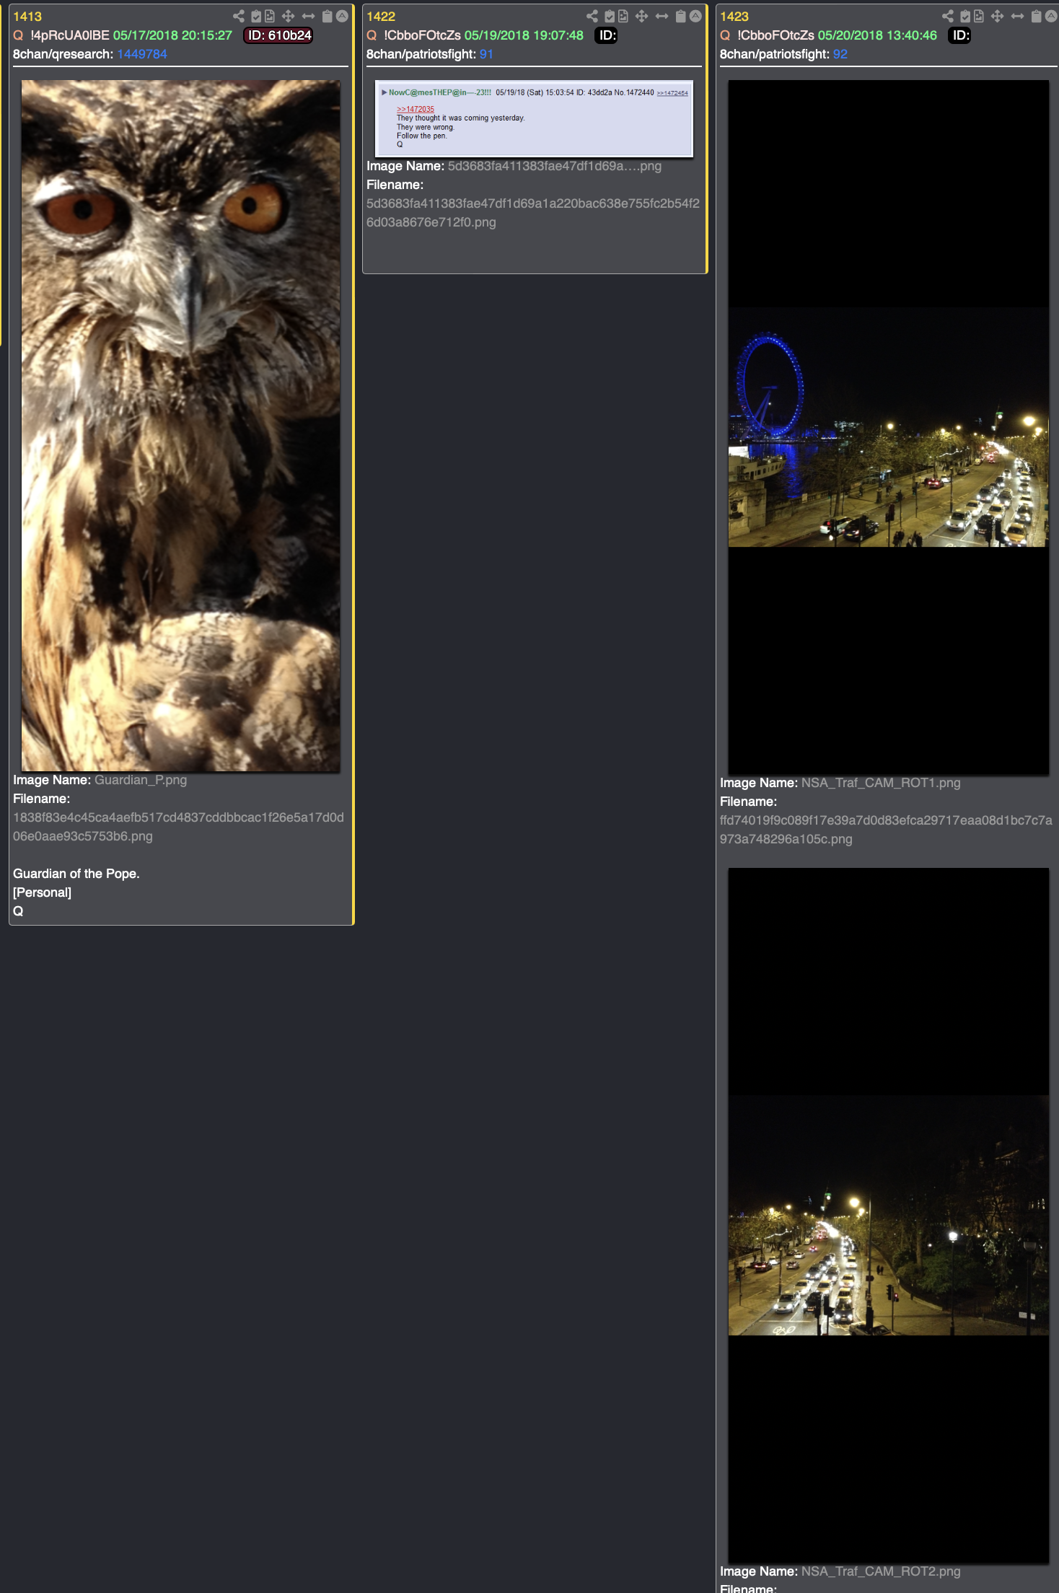Image resolution: width=1059 pixels, height=1593 pixels.
Task: Click image name Guardian_P.png
Action: click(141, 780)
